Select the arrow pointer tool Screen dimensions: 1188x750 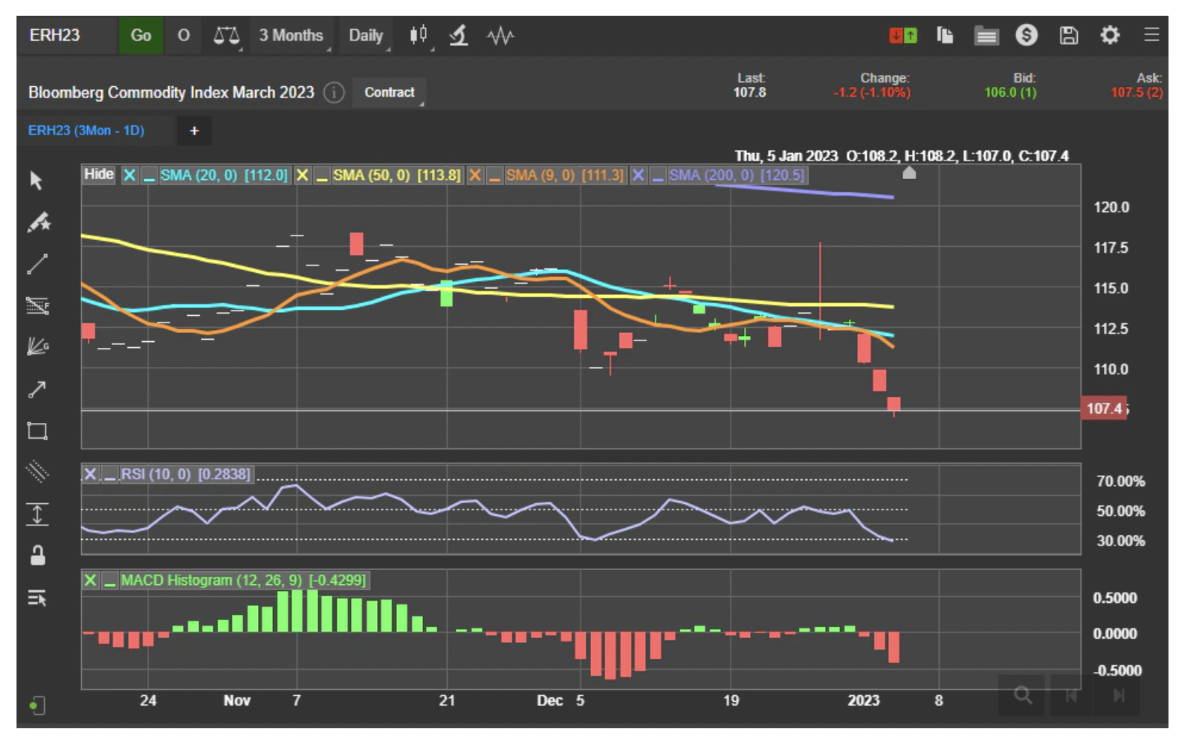36,181
